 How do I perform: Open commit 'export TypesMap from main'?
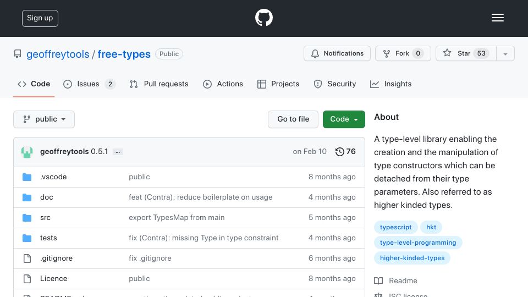[x=177, y=218]
